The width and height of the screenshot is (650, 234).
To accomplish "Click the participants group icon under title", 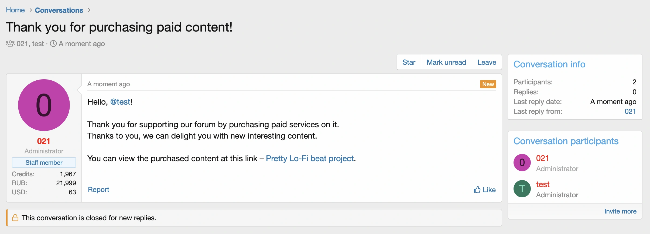I will [10, 44].
